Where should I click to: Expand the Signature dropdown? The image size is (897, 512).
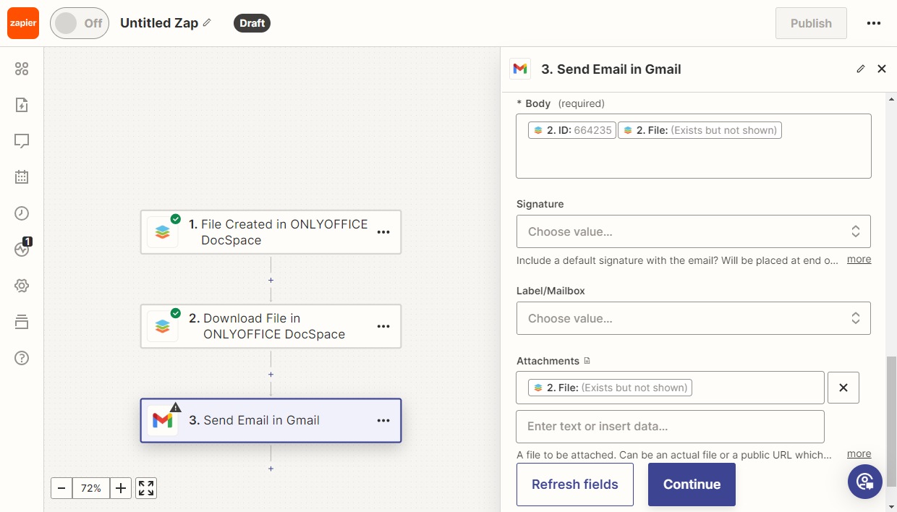[x=693, y=231]
